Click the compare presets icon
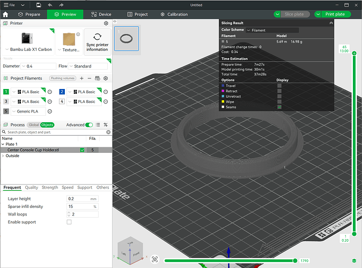 [106, 125]
